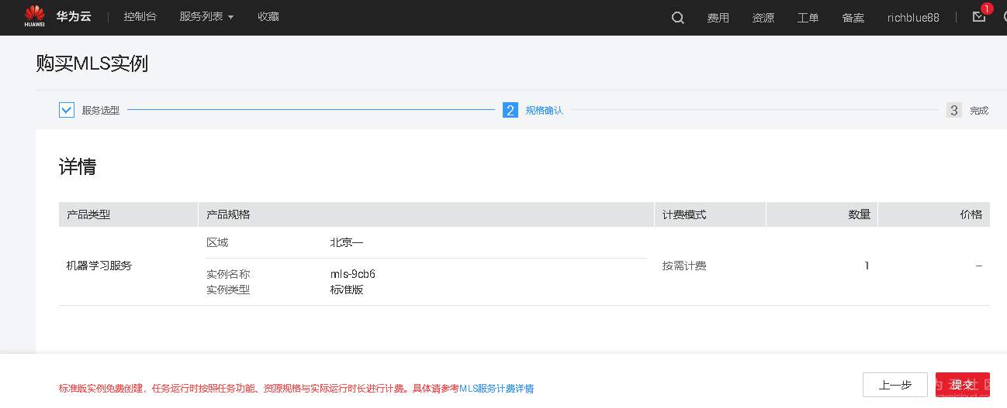
Task: Open the richblue88 account menu
Action: 913,17
